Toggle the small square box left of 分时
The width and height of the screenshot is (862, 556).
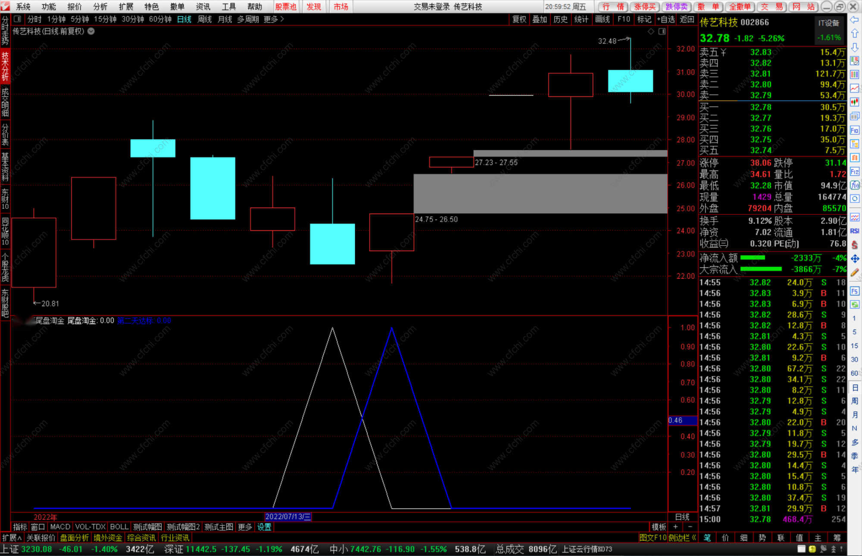click(x=18, y=19)
